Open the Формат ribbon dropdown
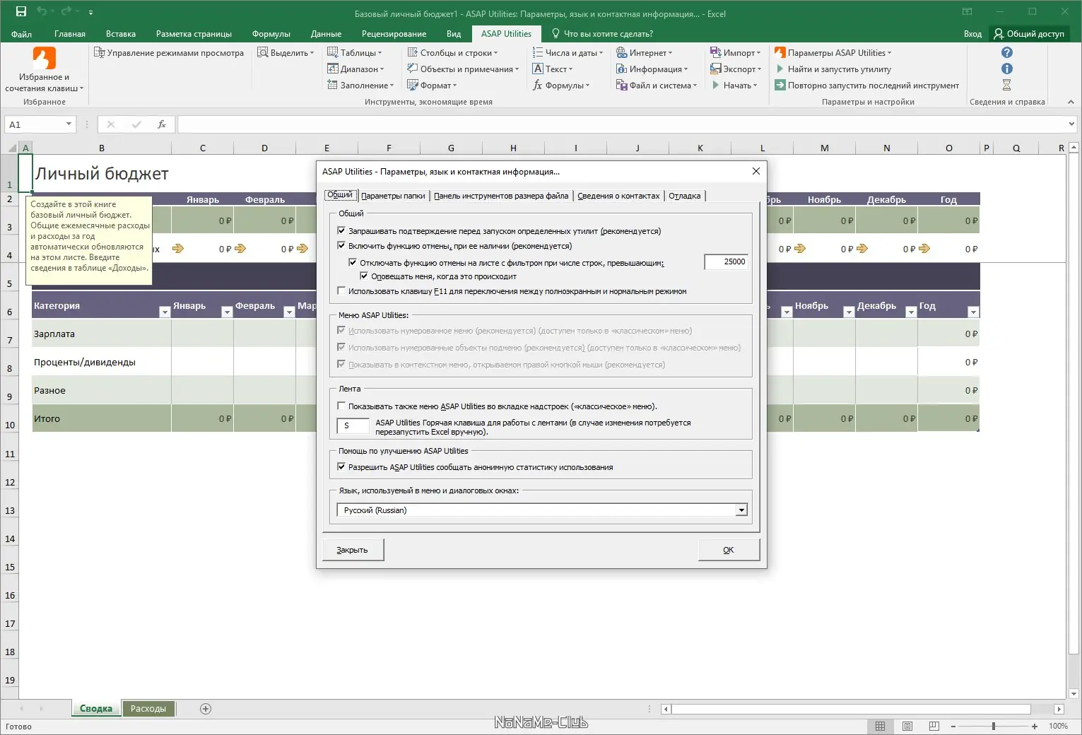This screenshot has width=1082, height=735. point(432,86)
